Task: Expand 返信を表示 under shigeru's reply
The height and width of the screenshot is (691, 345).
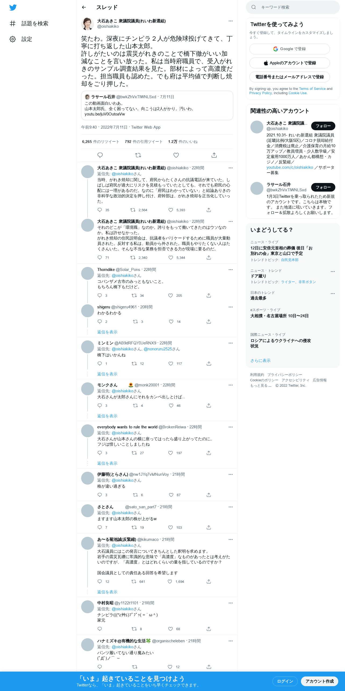Action: 107,332
